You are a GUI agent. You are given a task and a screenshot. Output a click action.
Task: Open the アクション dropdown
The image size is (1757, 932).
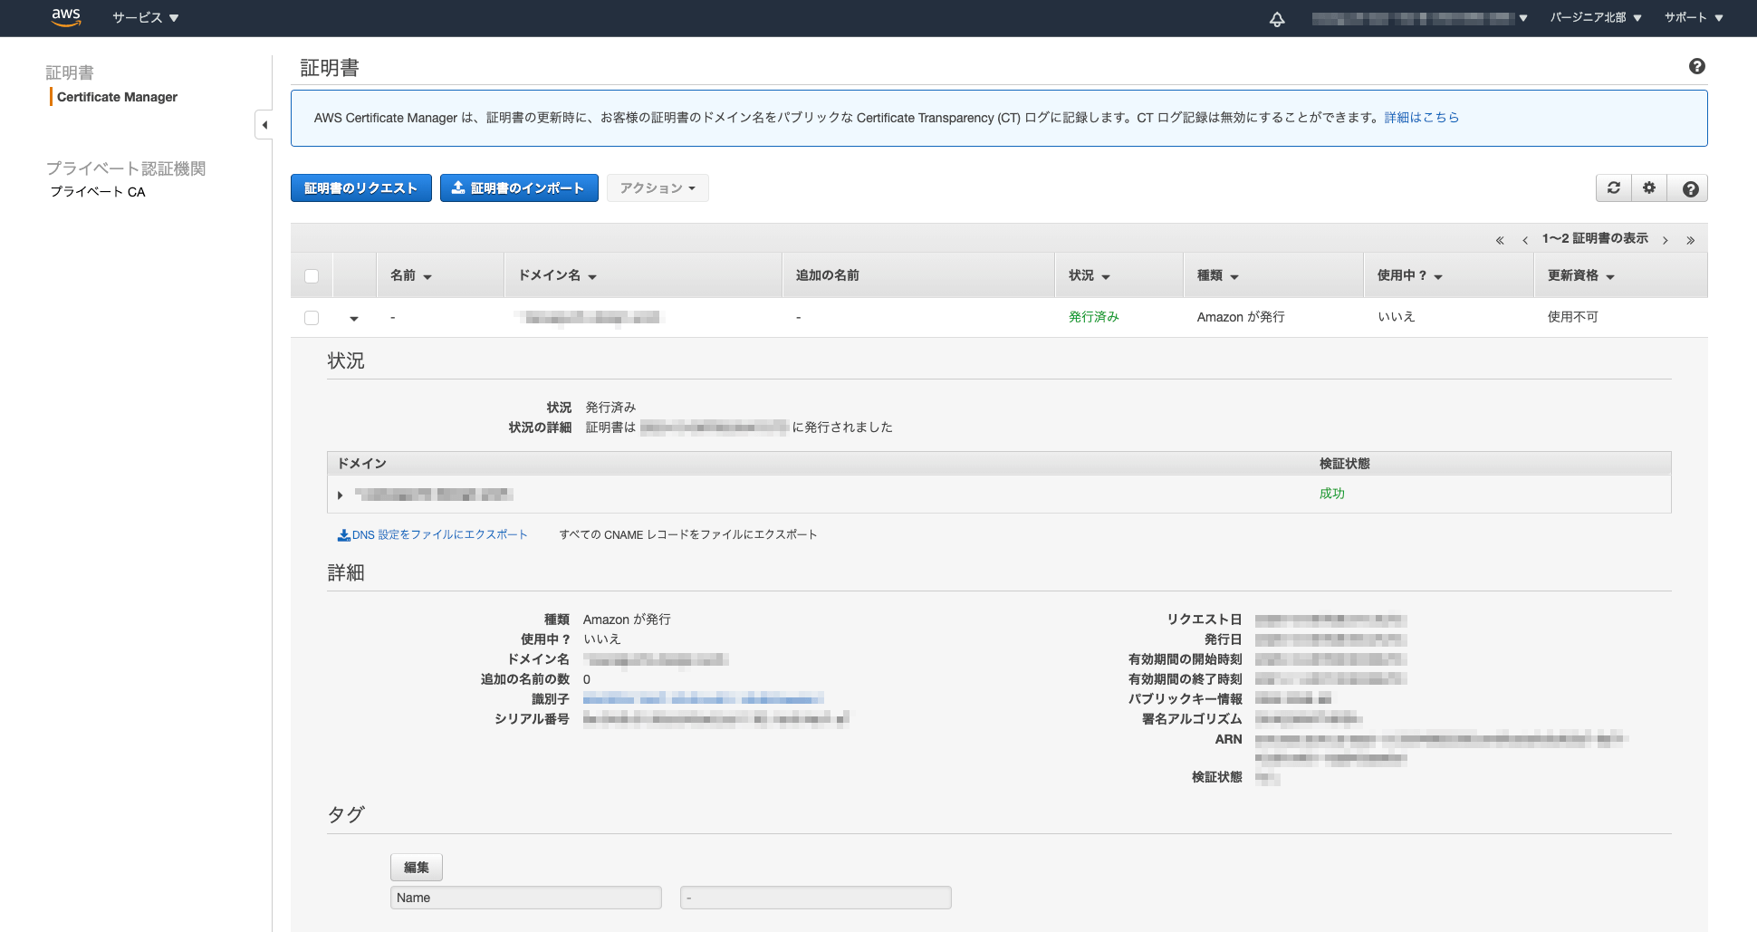pos(658,188)
